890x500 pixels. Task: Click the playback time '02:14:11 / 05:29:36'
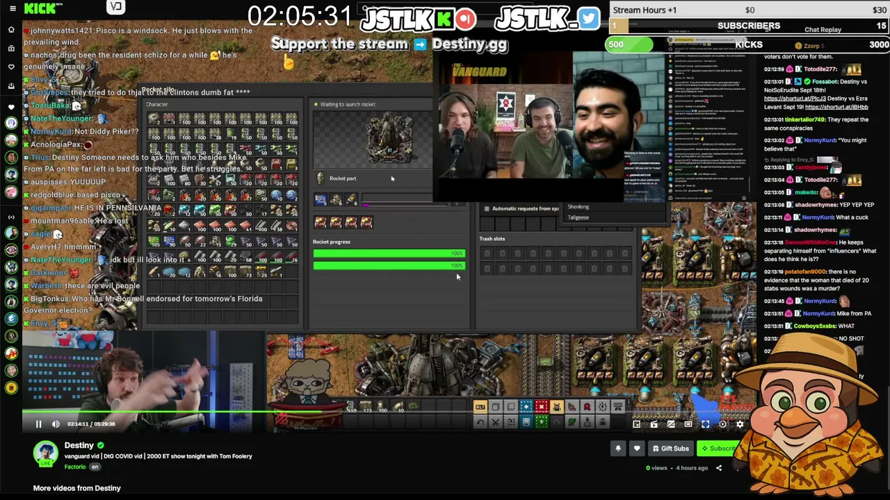91,424
